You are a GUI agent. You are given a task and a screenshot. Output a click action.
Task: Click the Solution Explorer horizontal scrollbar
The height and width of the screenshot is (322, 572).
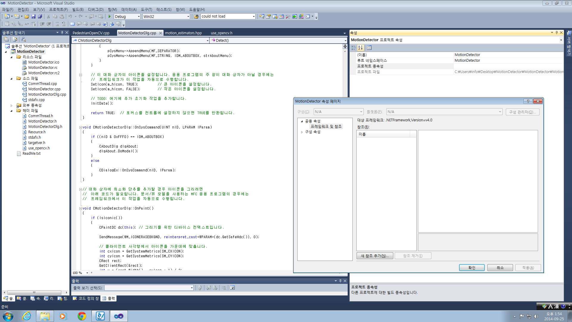[x=34, y=292]
